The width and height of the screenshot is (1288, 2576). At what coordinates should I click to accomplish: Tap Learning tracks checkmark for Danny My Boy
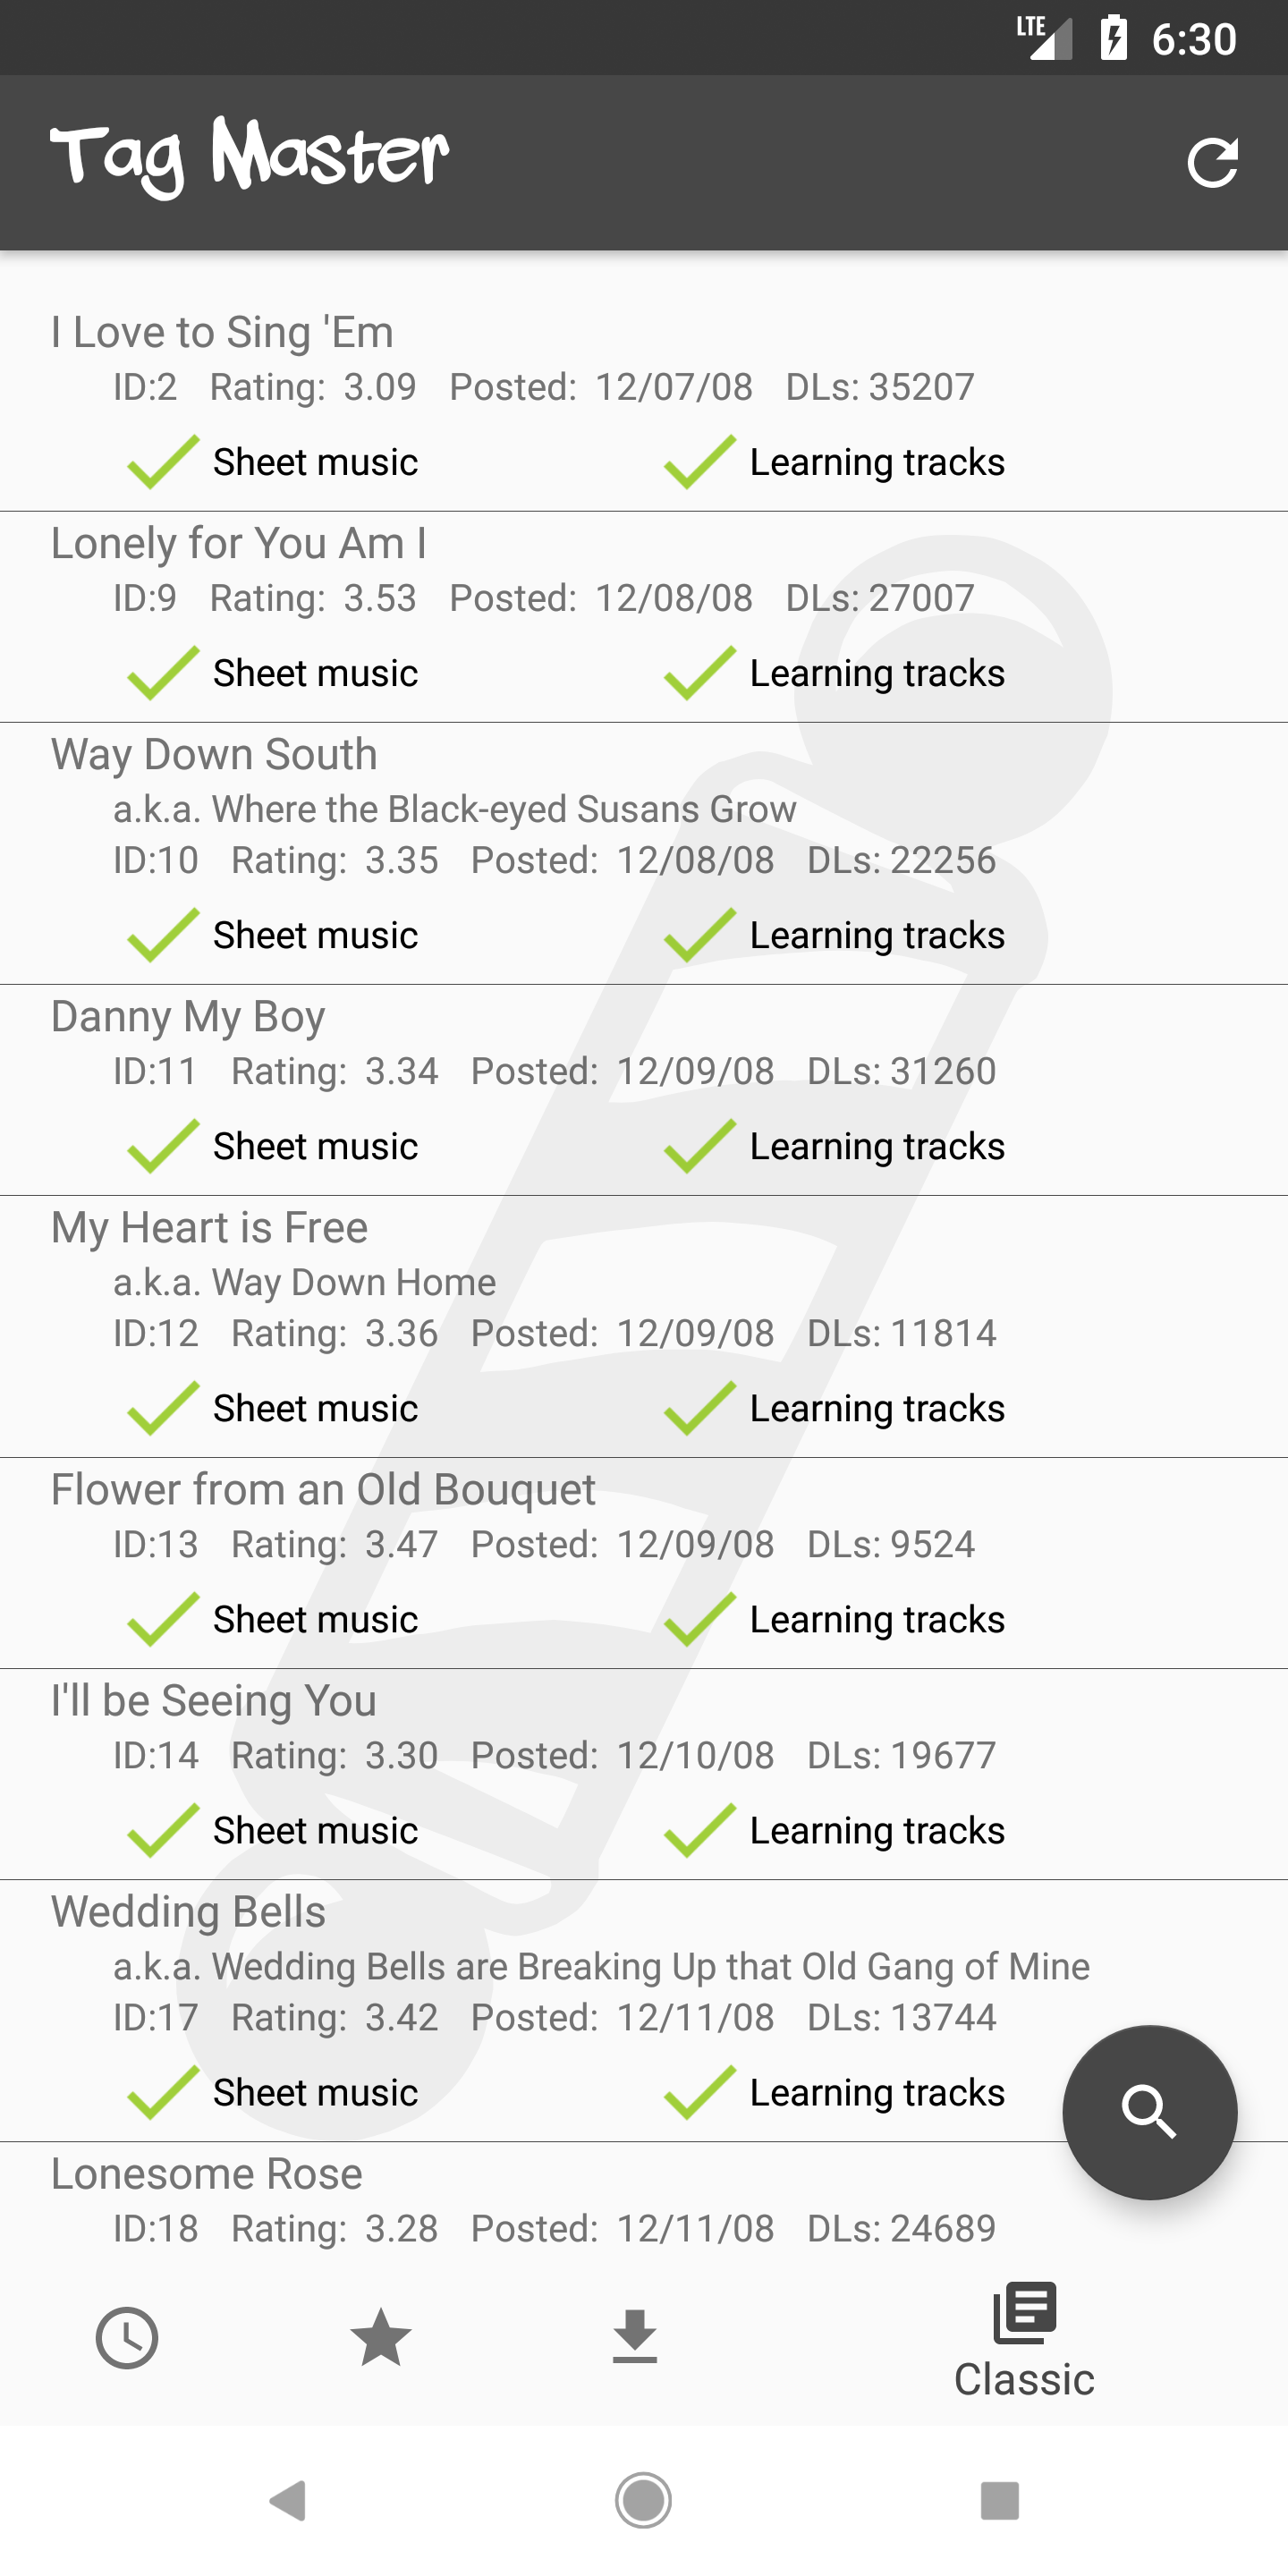[699, 1146]
